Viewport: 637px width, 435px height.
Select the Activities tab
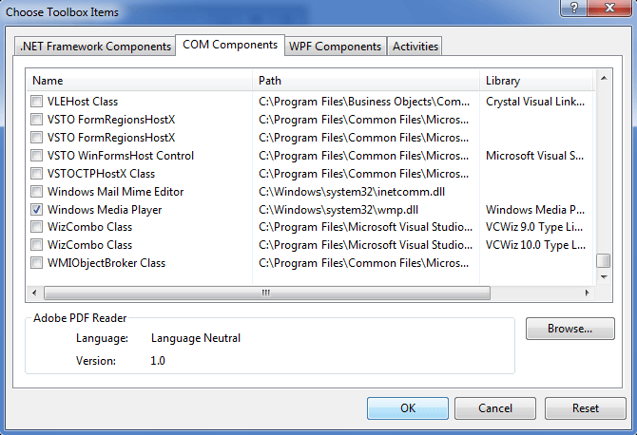pos(415,47)
